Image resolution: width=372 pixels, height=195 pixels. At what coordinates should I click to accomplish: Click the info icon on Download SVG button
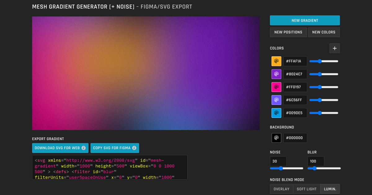(83, 148)
